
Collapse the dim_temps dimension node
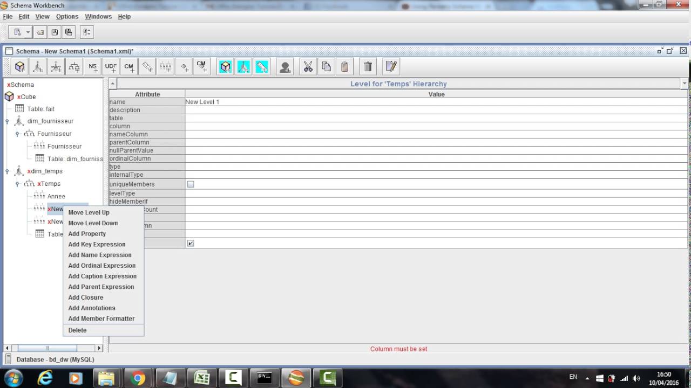coord(7,171)
